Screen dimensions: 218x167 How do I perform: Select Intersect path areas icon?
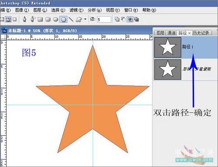click(130, 19)
